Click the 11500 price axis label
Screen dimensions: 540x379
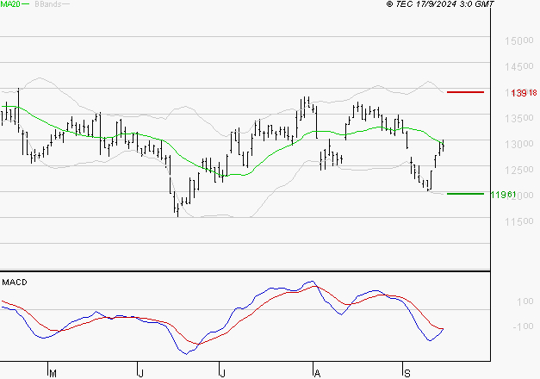(x=519, y=221)
